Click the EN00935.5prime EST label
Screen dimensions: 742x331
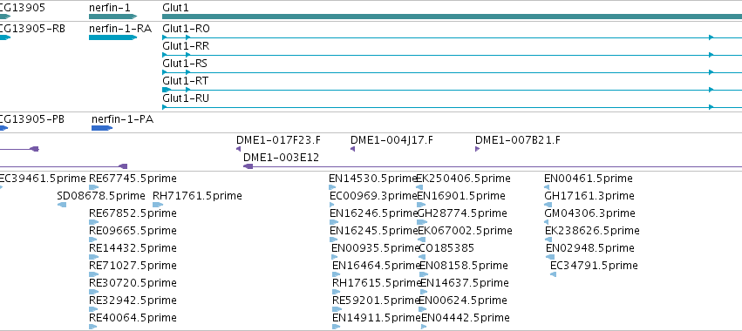376,247
